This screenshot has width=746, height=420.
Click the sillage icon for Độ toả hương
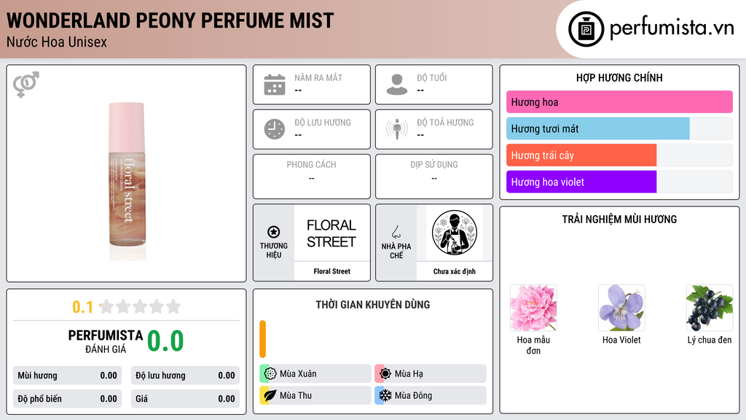397,128
